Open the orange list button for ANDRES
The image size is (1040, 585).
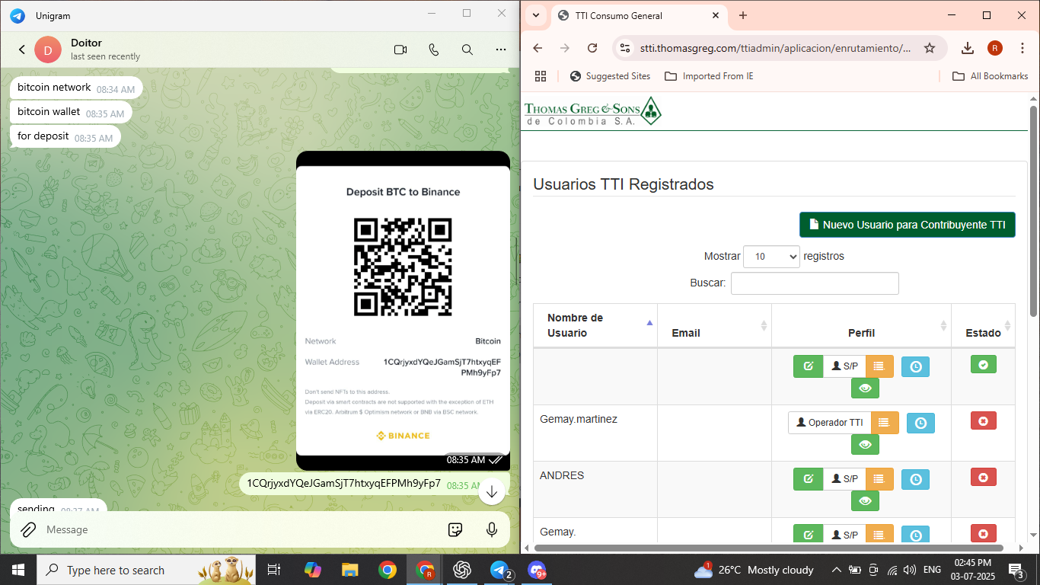coord(879,479)
